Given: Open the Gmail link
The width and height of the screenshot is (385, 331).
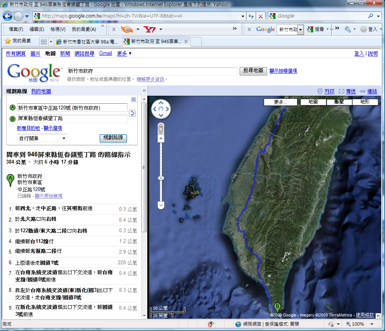Looking at the screenshot, I should pyautogui.click(x=106, y=53).
